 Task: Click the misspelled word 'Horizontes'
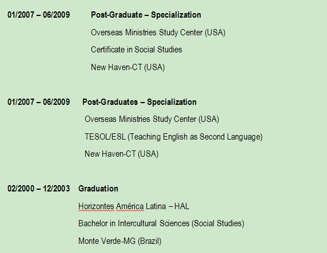[96, 206]
